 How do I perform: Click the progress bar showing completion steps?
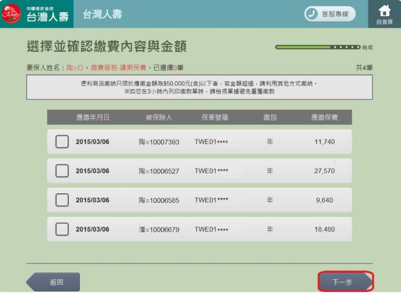pyautogui.click(x=318, y=47)
